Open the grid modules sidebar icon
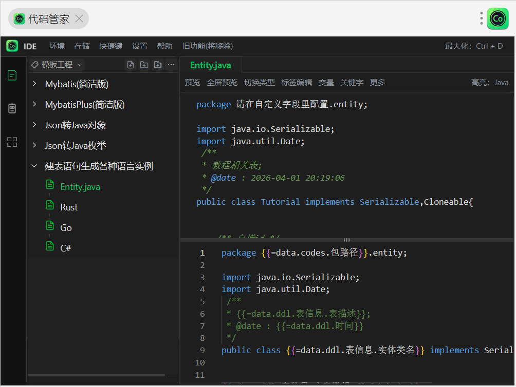Screen dimensions: 516x387 pos(12,142)
